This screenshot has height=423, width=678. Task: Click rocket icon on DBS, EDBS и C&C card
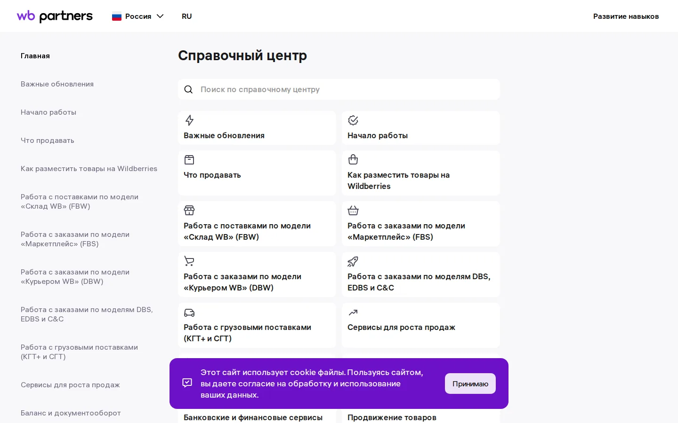(353, 261)
